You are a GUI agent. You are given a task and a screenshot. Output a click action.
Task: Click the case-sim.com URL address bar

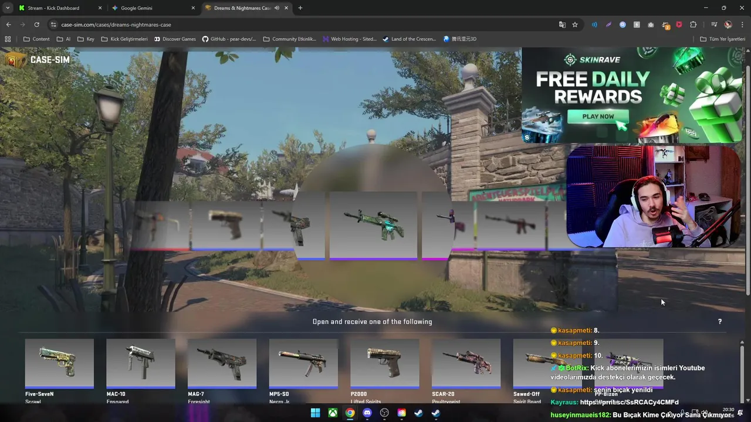click(x=305, y=25)
